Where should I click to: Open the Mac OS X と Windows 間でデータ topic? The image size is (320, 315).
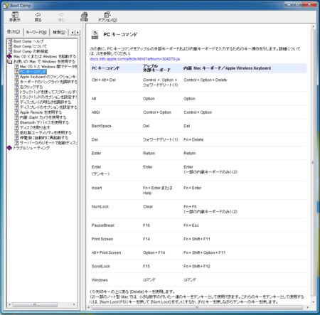point(48,67)
